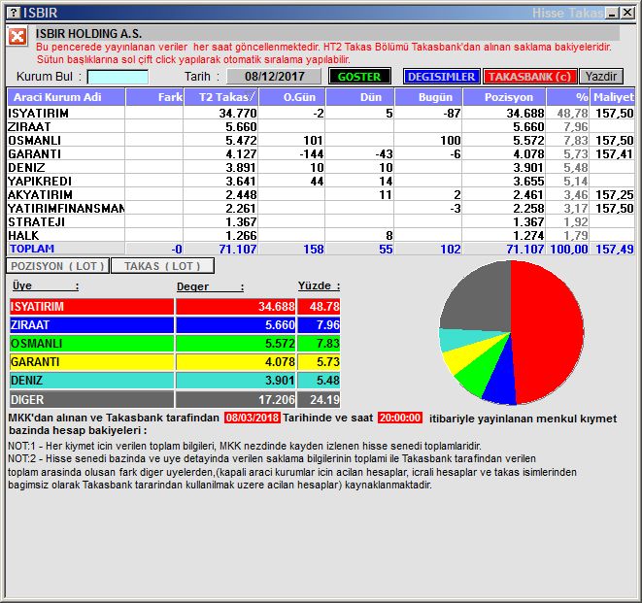Click the green OSMANLI legend bar

[x=91, y=344]
